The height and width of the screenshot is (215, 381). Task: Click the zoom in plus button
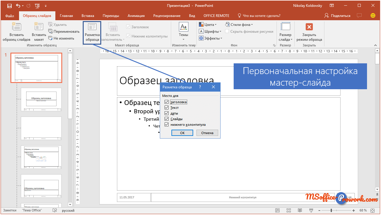(354, 211)
